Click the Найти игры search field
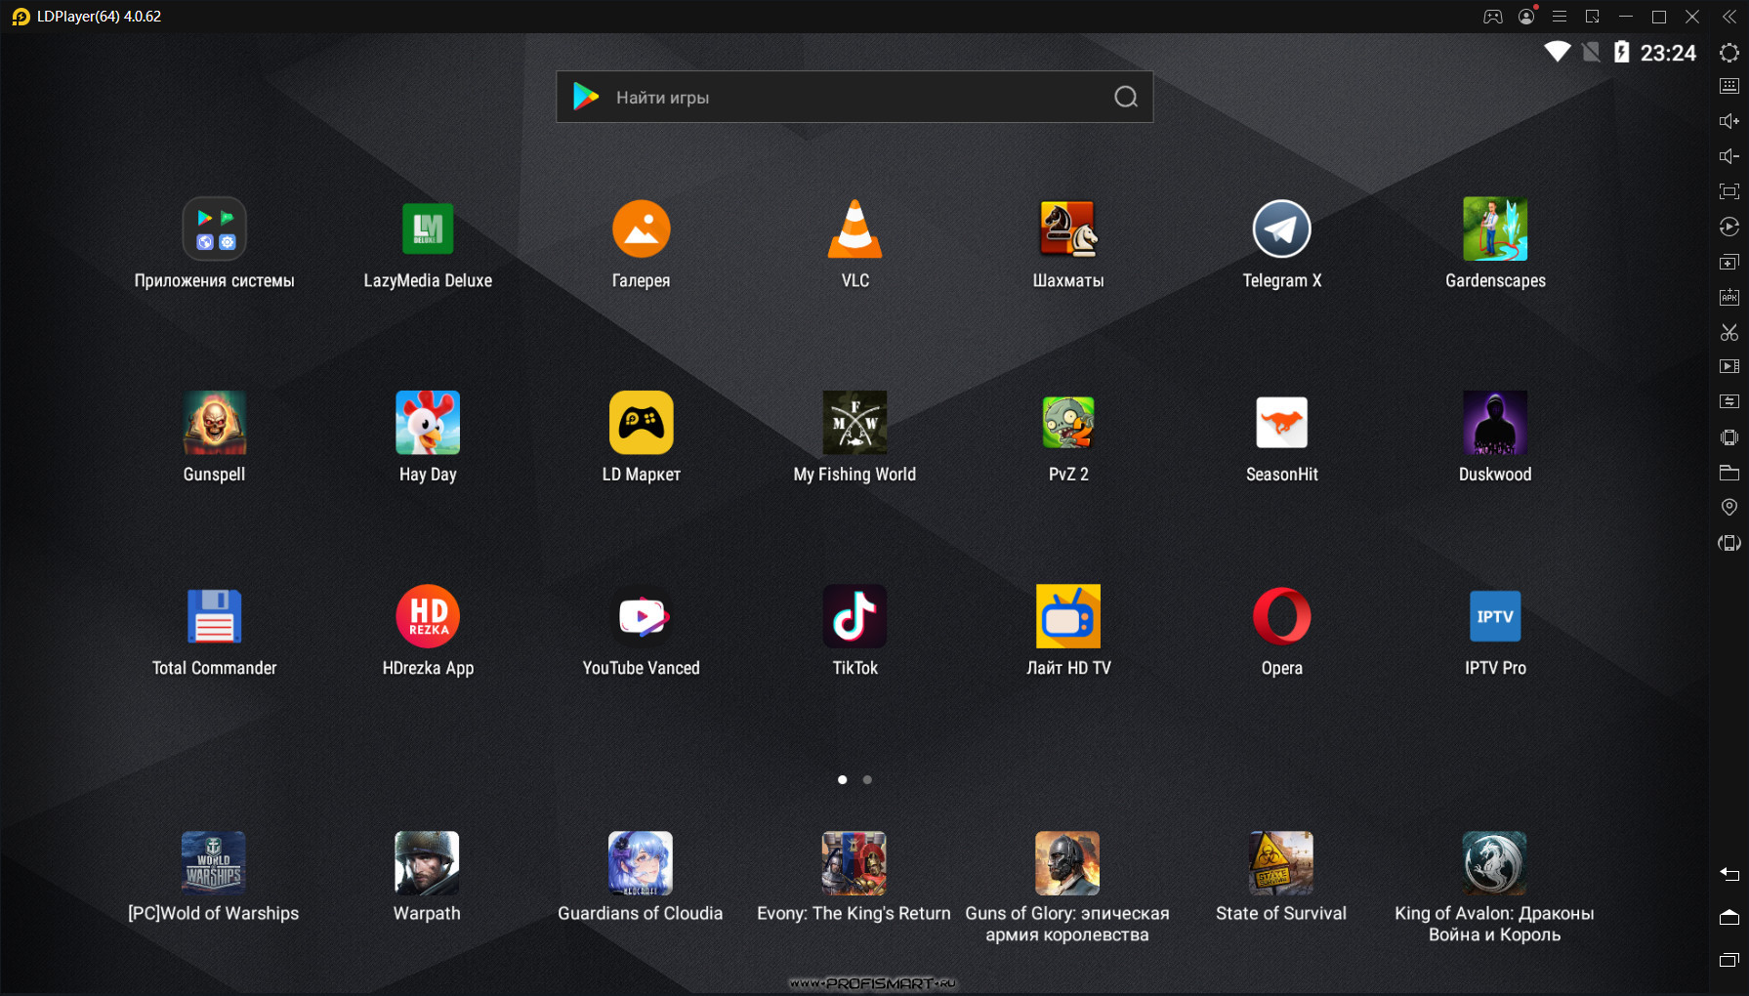 (x=854, y=97)
